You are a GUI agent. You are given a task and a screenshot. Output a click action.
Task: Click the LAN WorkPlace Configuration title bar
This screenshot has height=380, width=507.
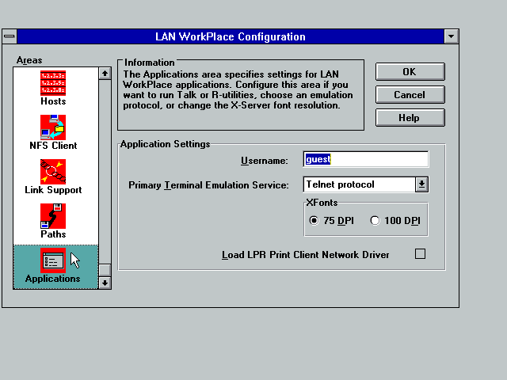point(231,36)
